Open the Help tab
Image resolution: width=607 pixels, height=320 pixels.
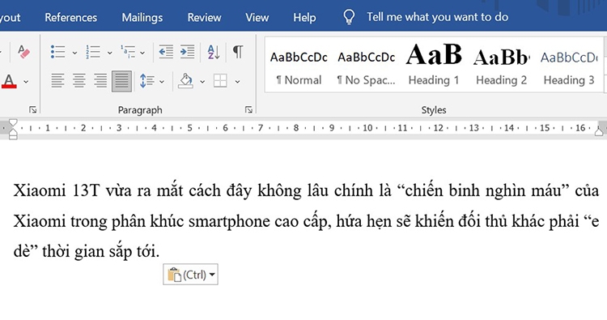point(304,18)
